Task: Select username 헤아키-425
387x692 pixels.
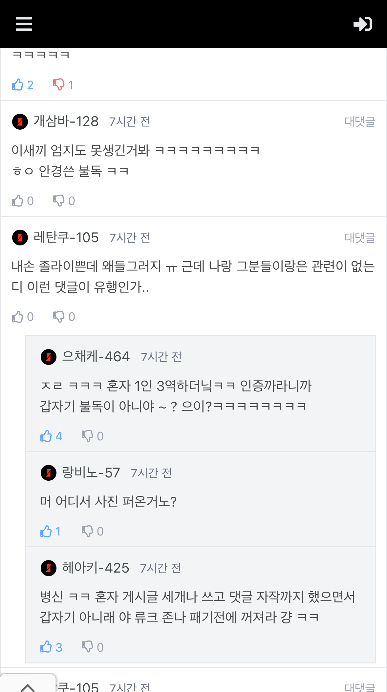Action: click(96, 568)
